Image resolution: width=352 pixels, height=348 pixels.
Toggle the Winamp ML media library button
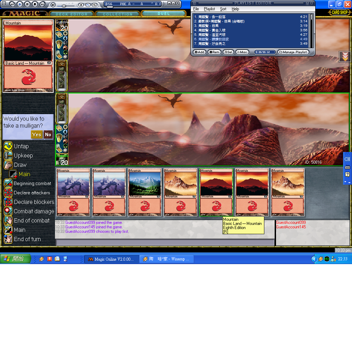pos(94,5)
